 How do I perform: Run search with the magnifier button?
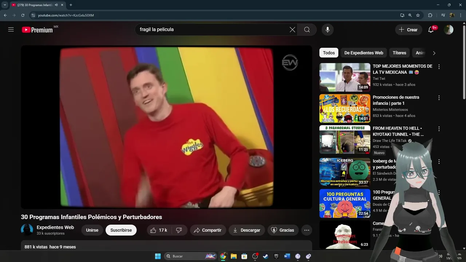[x=307, y=29]
